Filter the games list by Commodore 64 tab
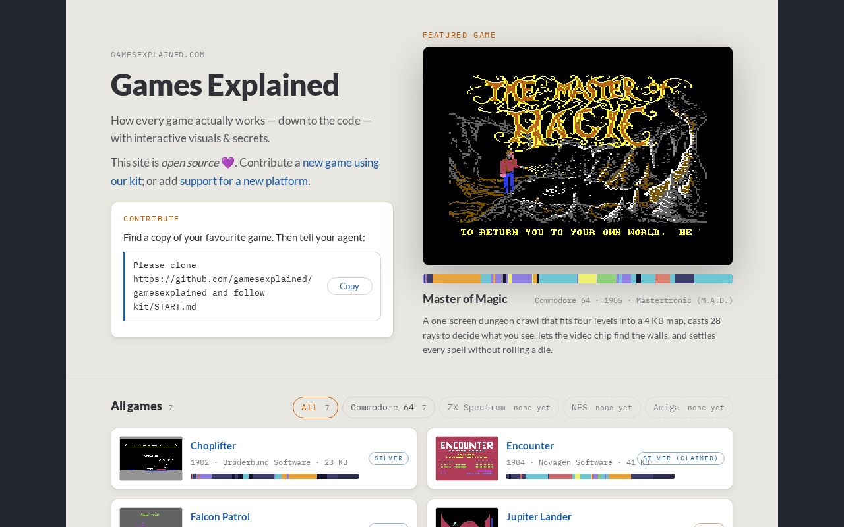Image resolution: width=844 pixels, height=527 pixels. [x=388, y=408]
